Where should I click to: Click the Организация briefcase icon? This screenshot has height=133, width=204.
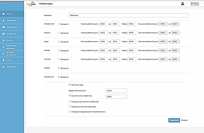[x=3, y=27]
